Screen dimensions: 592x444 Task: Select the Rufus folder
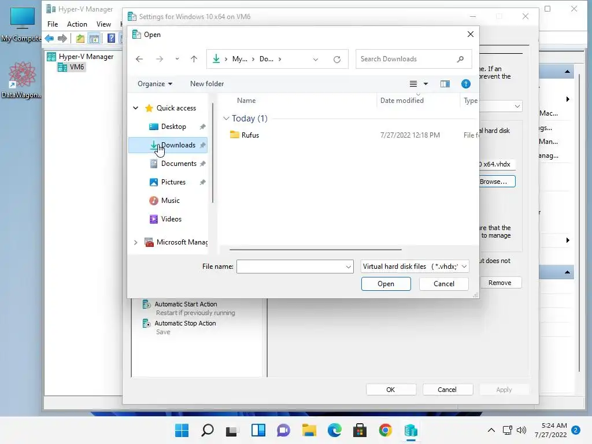pyautogui.click(x=245, y=135)
